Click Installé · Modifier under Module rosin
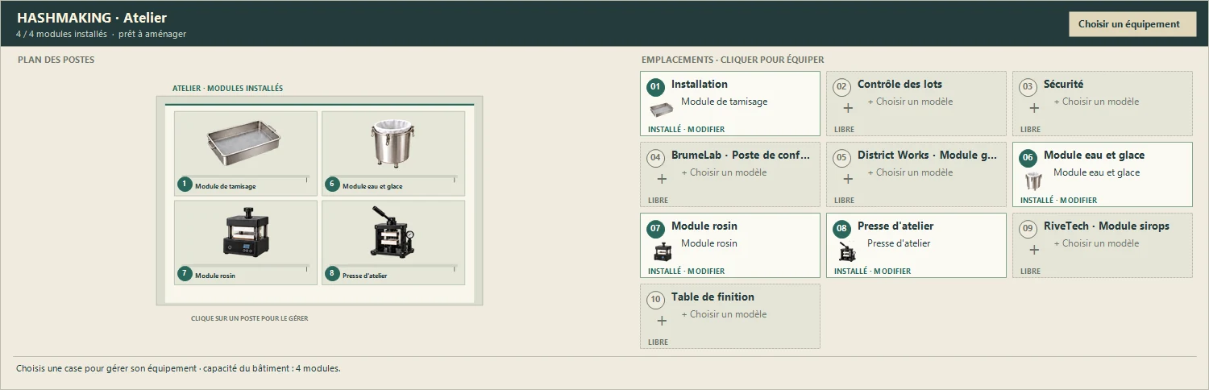Viewport: 1209px width, 390px height. [686, 271]
